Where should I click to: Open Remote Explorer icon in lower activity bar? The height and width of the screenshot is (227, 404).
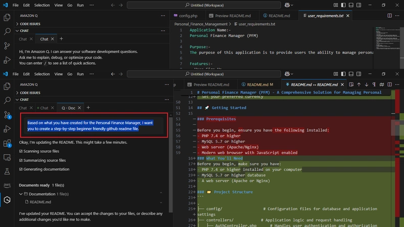click(x=7, y=157)
